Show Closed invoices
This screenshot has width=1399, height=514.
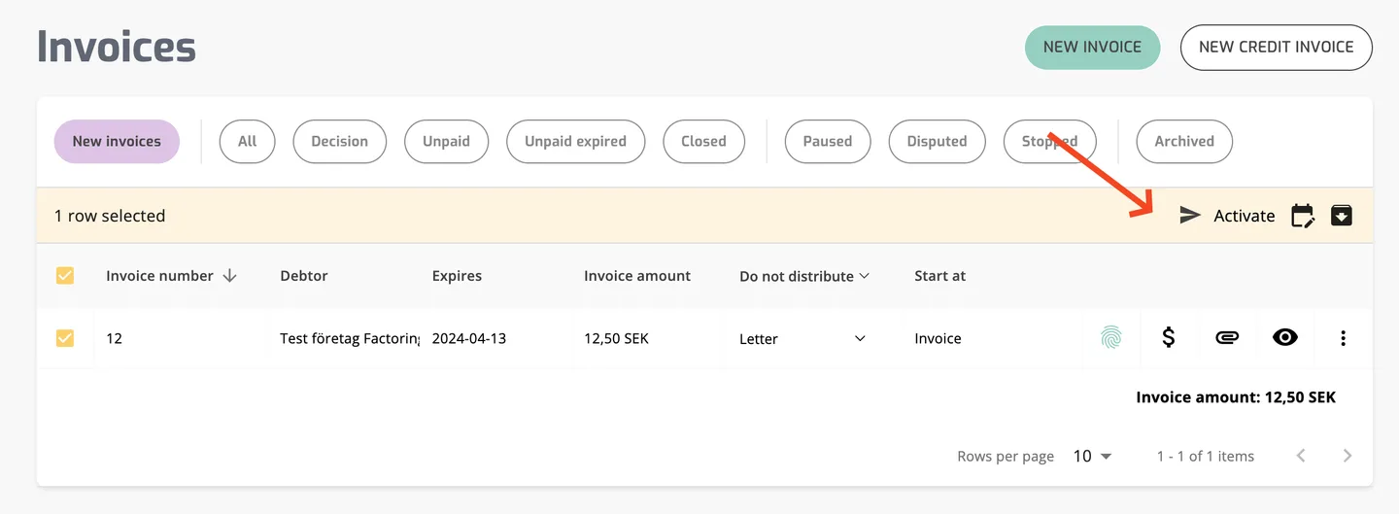pos(703,141)
